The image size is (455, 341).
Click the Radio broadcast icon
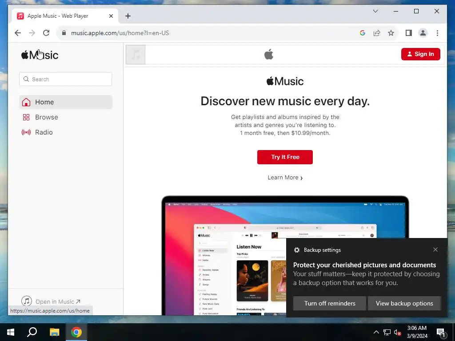pos(26,132)
